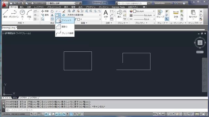The height and width of the screenshot is (117, 209).
Task: Click the Rotate tool icon
Action: (52, 11)
